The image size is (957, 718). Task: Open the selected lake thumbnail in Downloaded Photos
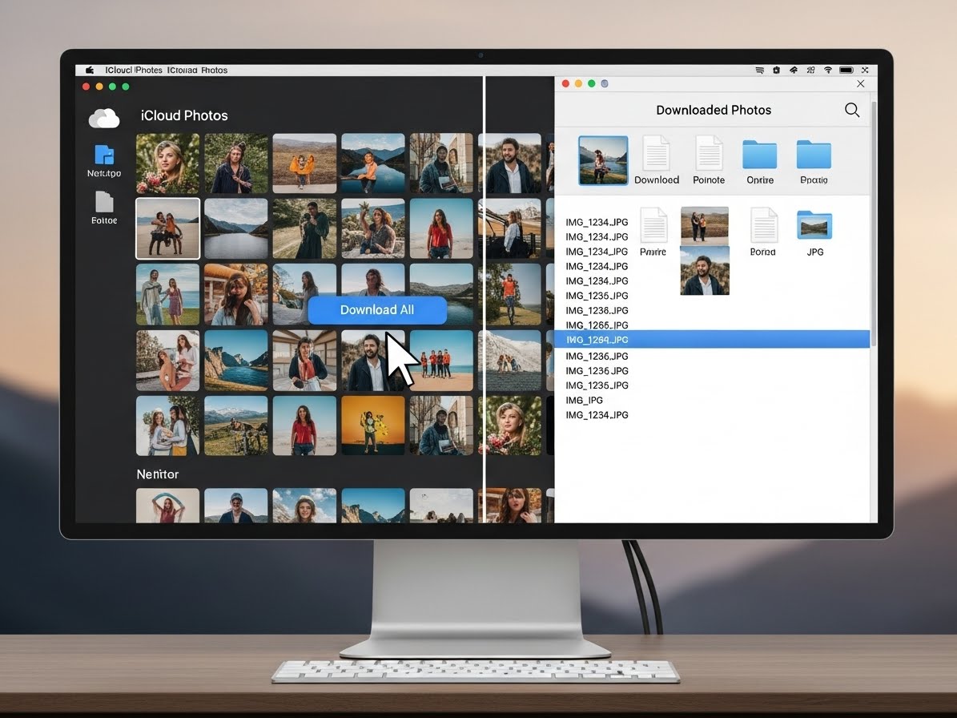pos(603,160)
